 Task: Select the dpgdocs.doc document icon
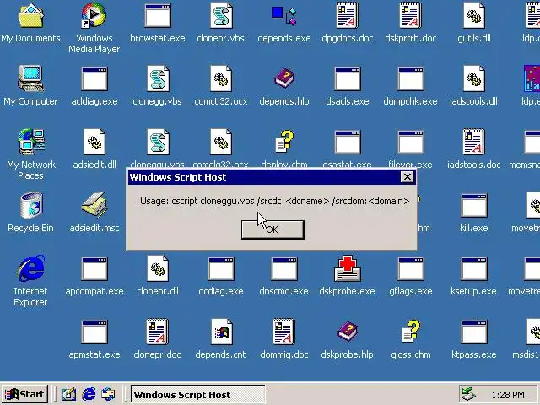pyautogui.click(x=347, y=16)
